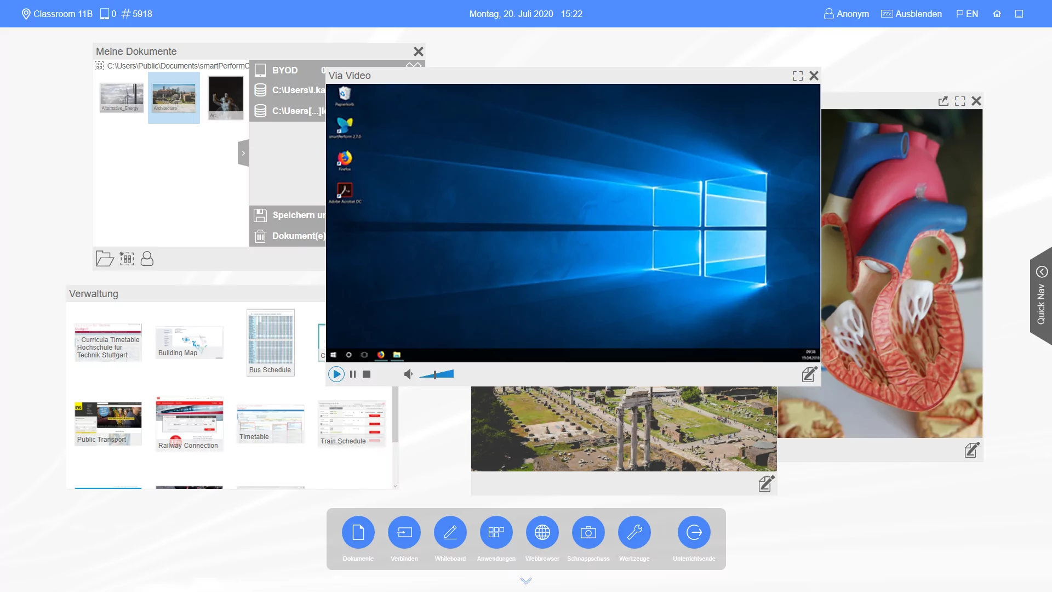Open Werkzeuge wrench tools
This screenshot has height=592, width=1052.
tap(634, 532)
